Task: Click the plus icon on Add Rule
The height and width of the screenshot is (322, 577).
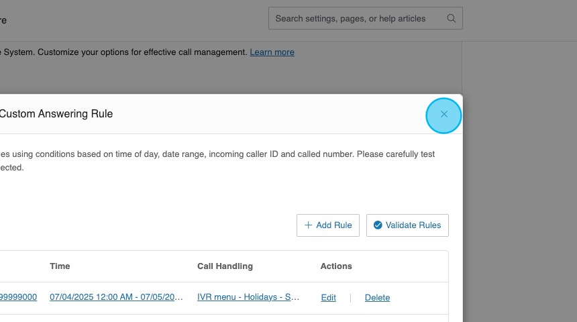Action: coord(308,225)
